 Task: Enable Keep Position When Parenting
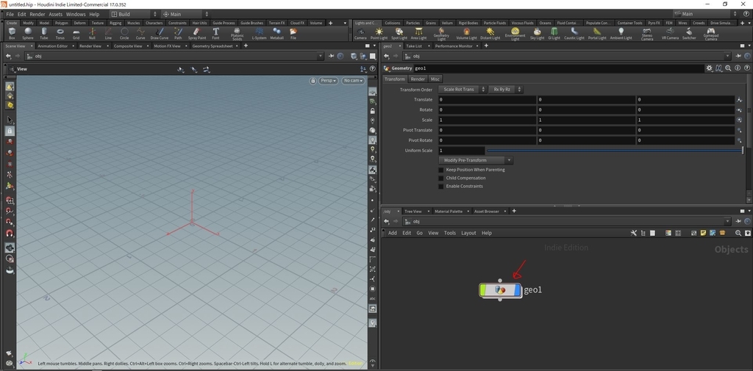(441, 170)
